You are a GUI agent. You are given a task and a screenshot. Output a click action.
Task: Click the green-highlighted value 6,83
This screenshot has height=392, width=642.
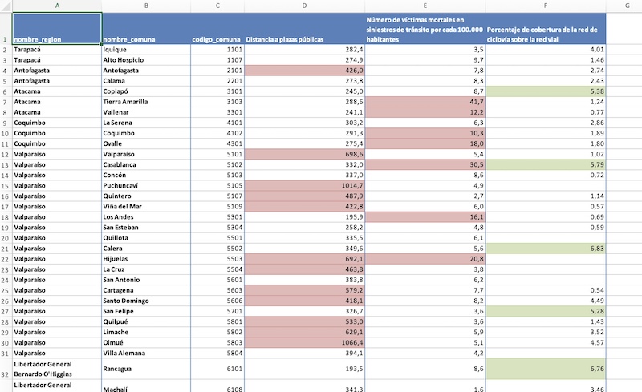546,249
